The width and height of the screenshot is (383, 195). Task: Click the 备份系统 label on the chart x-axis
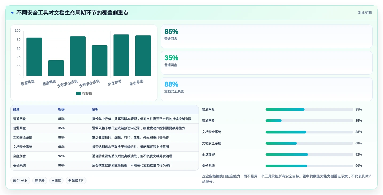(136, 83)
